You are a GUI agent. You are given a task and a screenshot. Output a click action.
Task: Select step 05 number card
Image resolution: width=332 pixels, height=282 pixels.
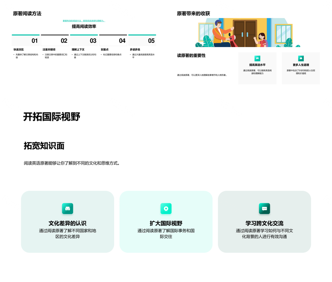(142, 40)
